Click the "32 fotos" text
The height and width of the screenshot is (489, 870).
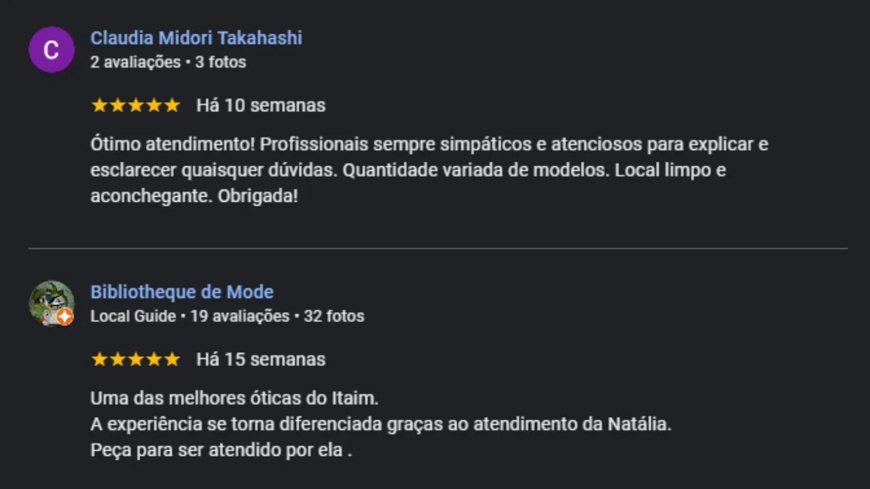point(334,316)
